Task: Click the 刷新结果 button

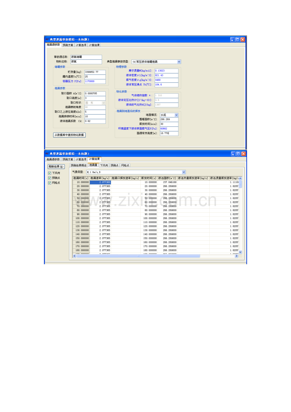Action: coord(56,166)
